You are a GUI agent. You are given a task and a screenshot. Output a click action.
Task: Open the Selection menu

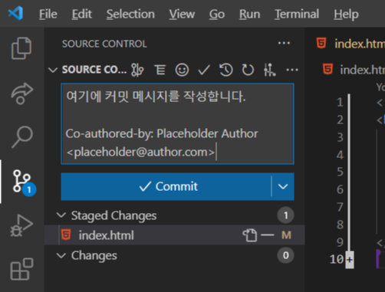130,14
